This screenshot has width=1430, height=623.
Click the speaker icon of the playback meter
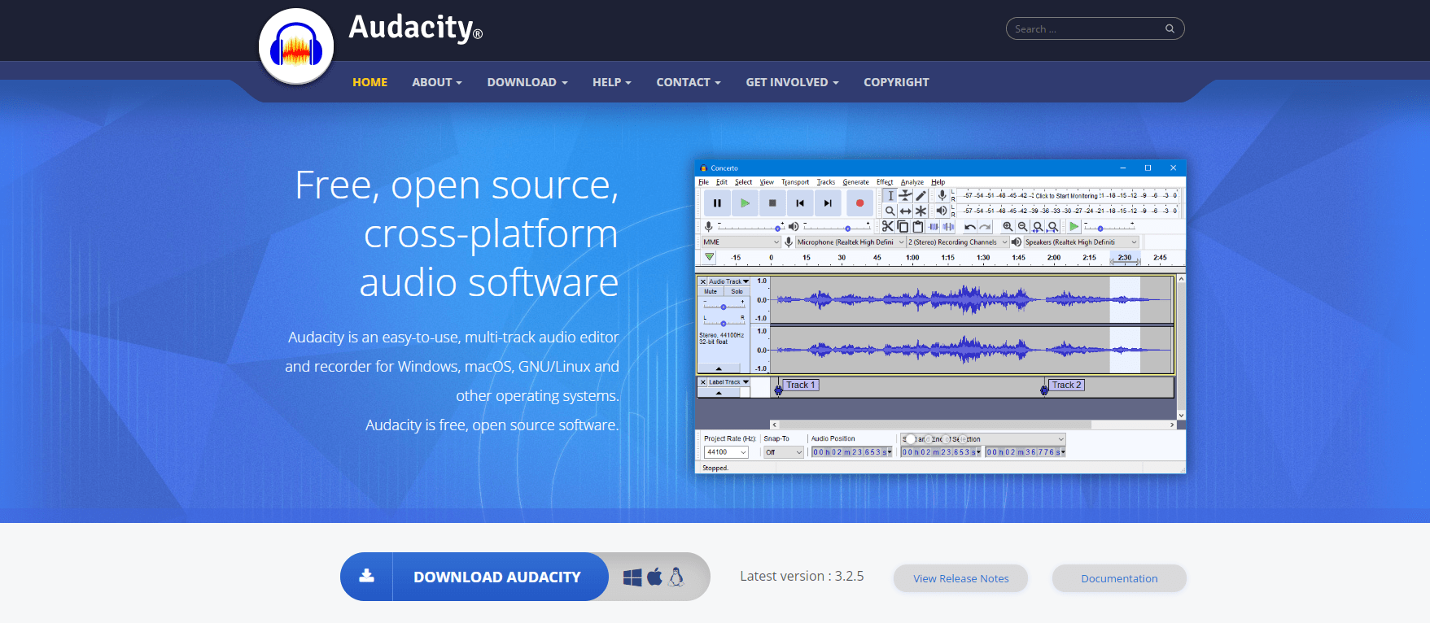click(942, 211)
